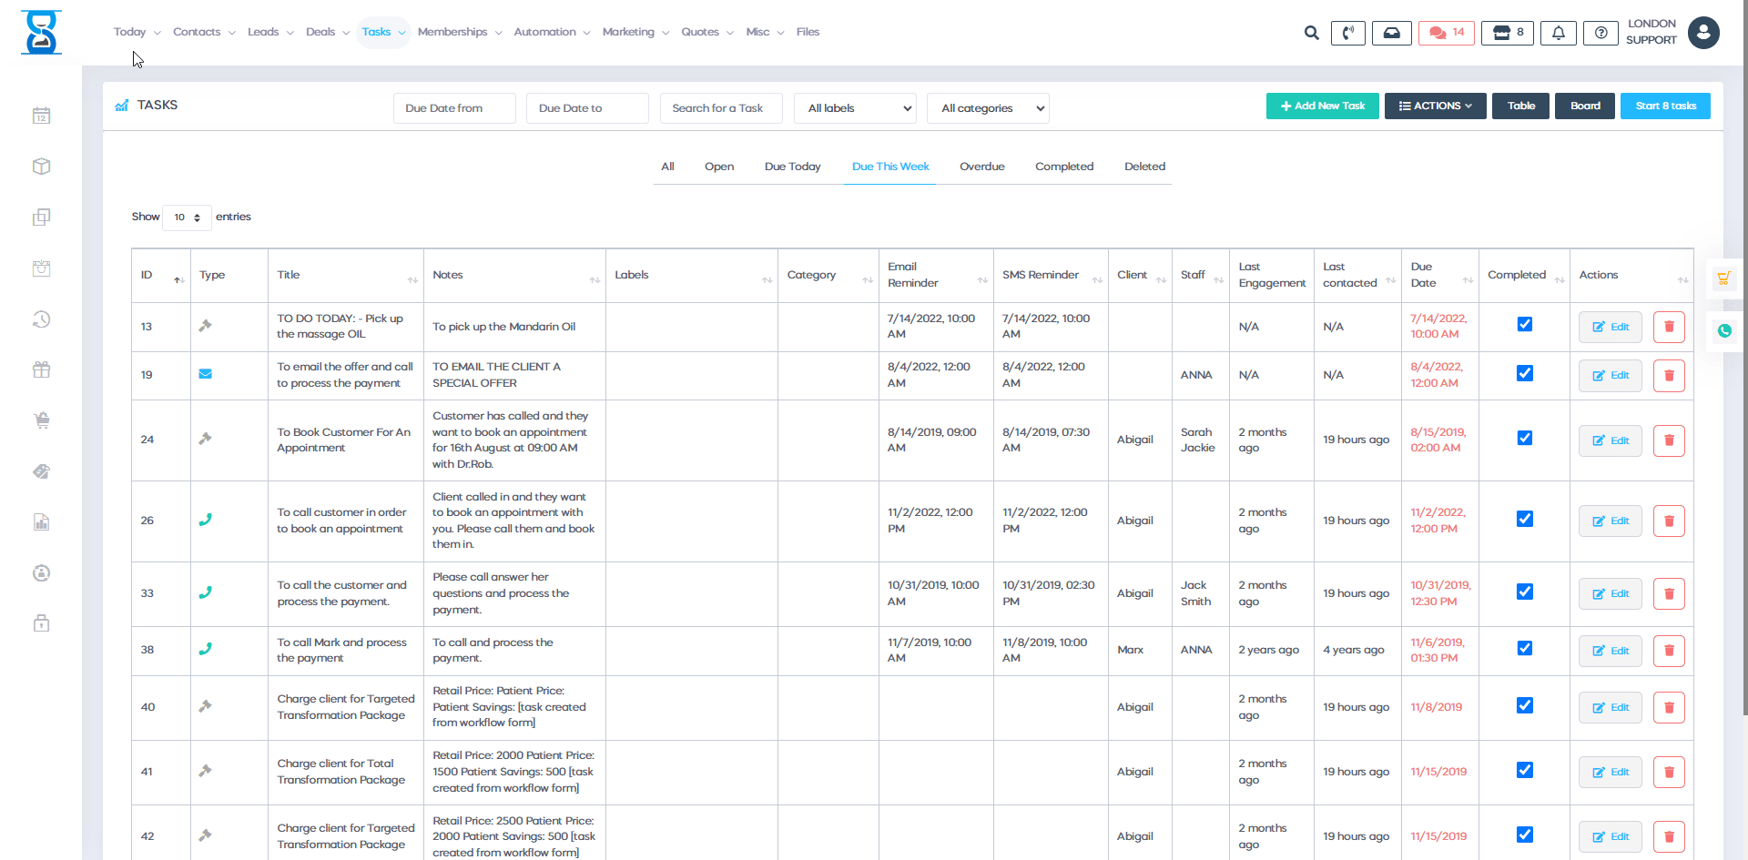Delete task 13 using its trash icon
This screenshot has height=860, width=1748.
point(1669,327)
